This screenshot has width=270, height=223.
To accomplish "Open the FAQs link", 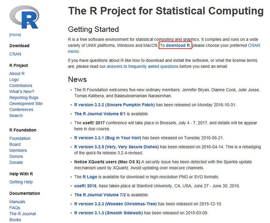I will pos(15,208).
